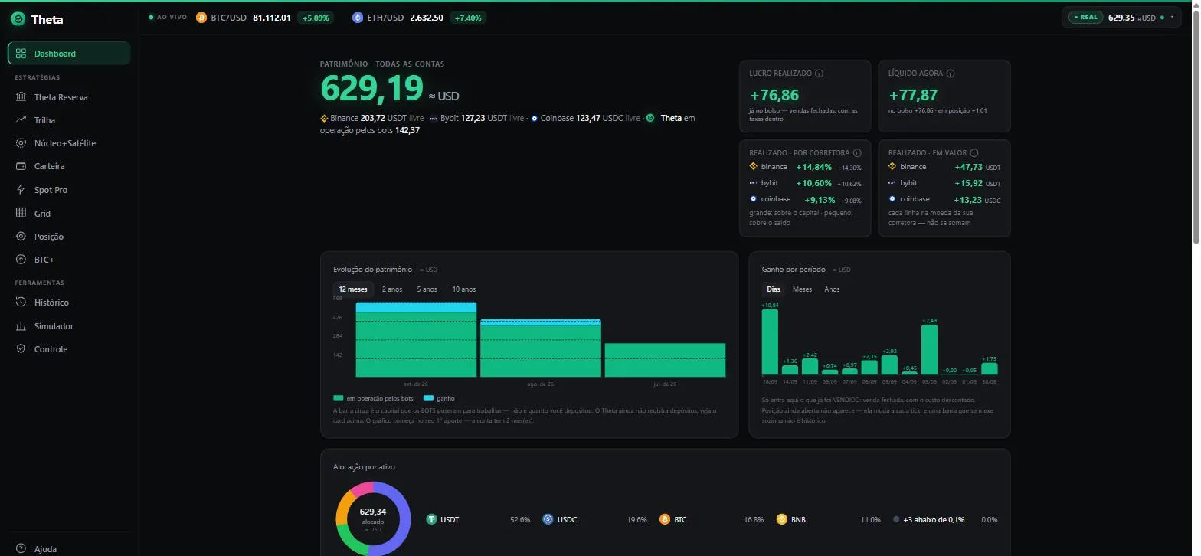Viewport: 1201px width, 556px height.
Task: Select the 12 meses chart range
Action: click(x=353, y=289)
